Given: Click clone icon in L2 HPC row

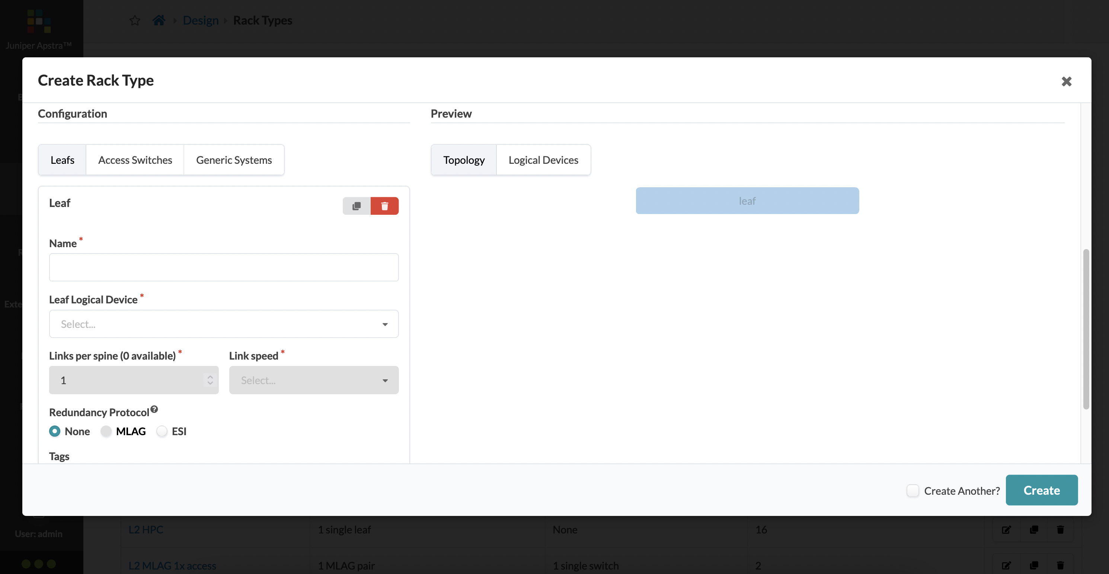Looking at the screenshot, I should pos(1034,530).
